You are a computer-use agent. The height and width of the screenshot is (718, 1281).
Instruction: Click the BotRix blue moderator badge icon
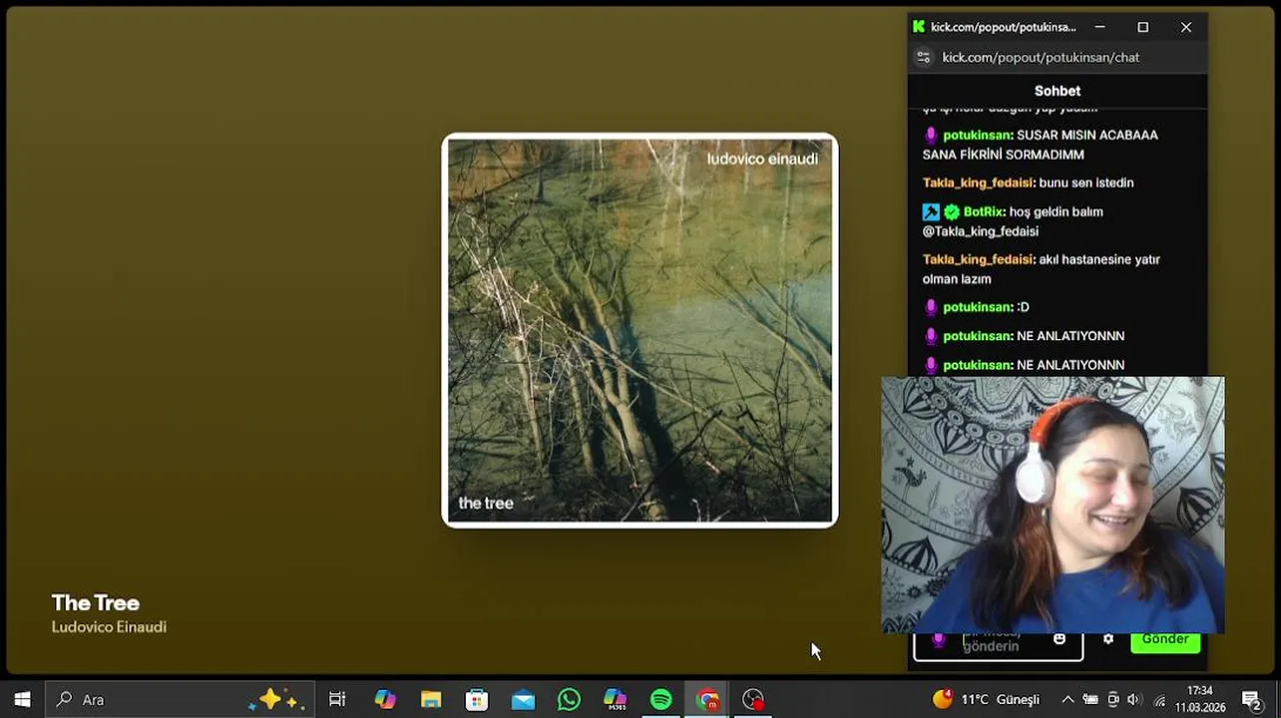coord(931,211)
